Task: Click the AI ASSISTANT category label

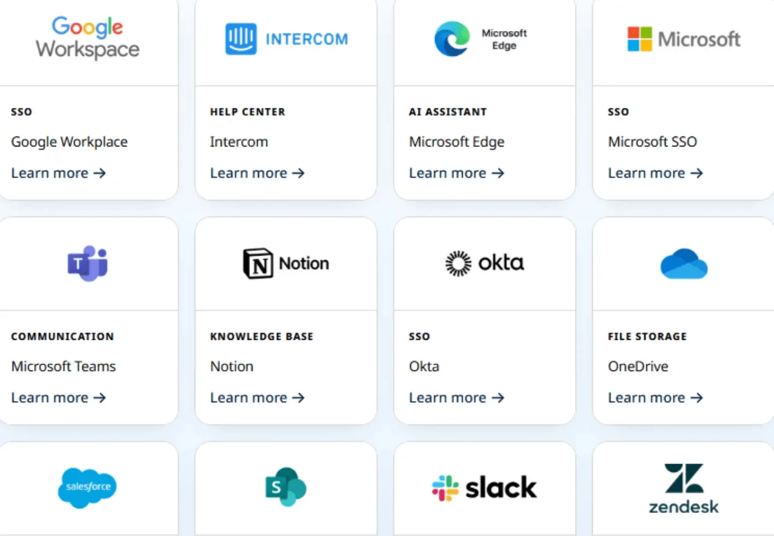Action: tap(448, 112)
